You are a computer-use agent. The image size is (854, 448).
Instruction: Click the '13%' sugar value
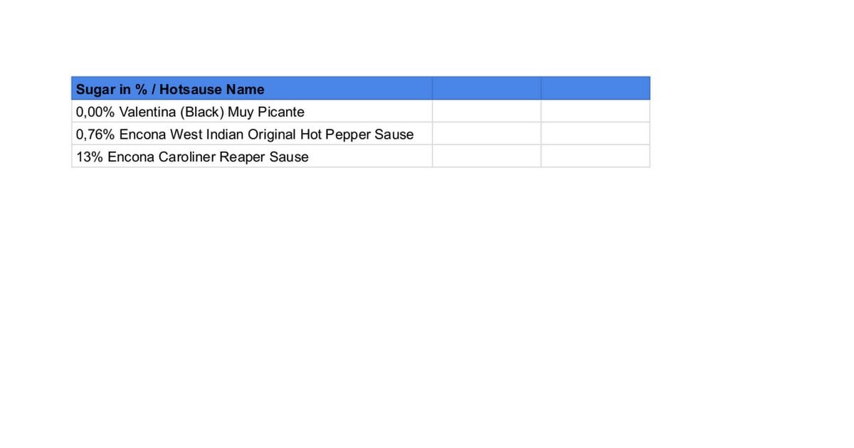point(90,158)
